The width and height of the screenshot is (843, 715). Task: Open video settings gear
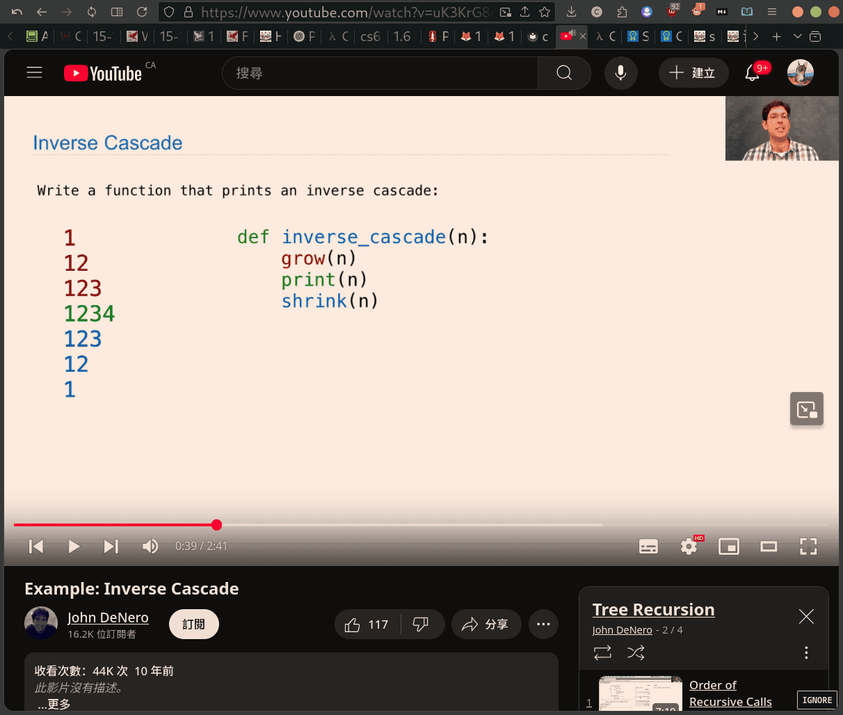689,547
